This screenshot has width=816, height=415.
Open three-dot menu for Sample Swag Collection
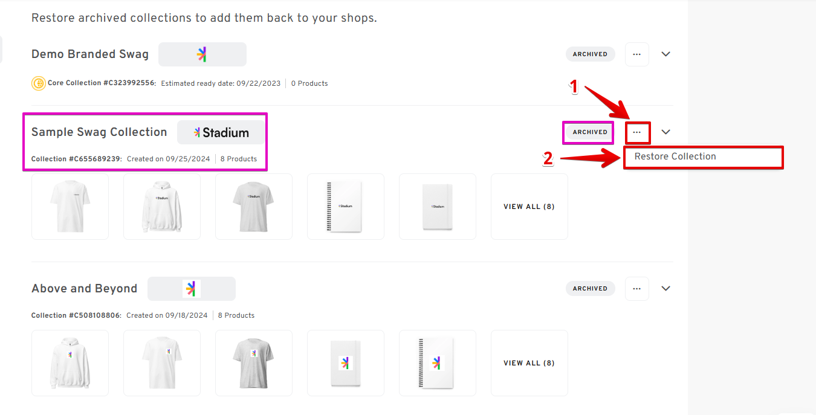pos(637,132)
